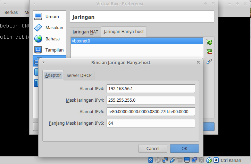
Task: Click the USB device status icon
Action: (173, 160)
